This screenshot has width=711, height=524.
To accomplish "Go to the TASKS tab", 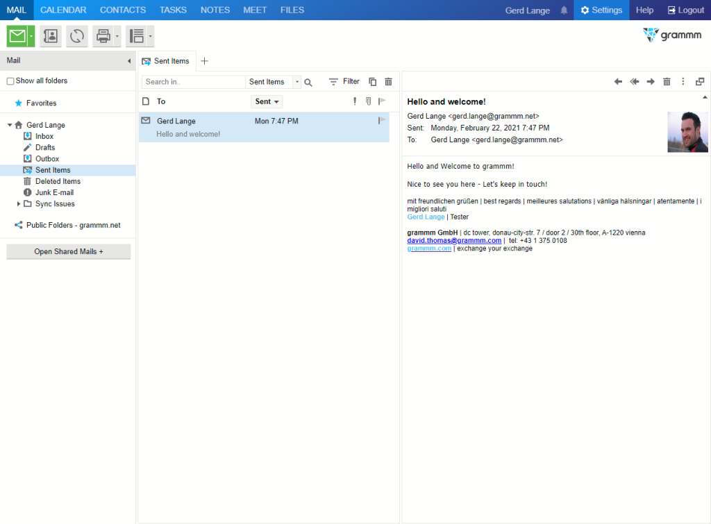I will (173, 10).
